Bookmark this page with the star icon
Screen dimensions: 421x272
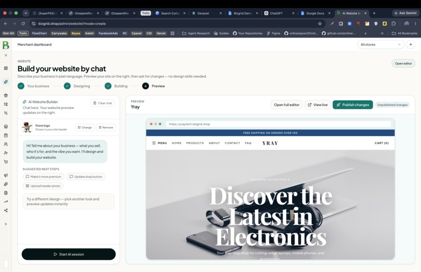coord(320,23)
